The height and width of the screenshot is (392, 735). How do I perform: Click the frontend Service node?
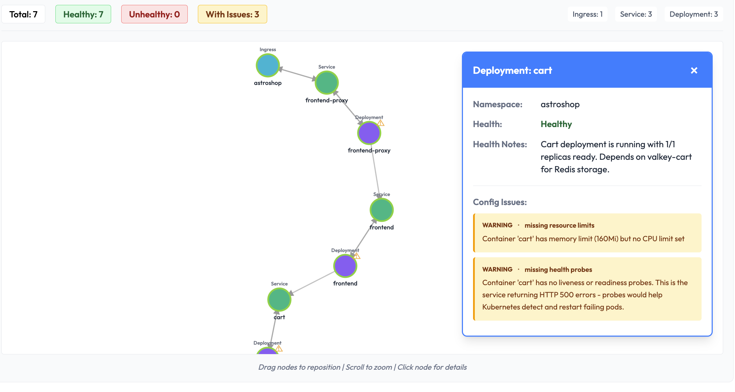pyautogui.click(x=381, y=210)
